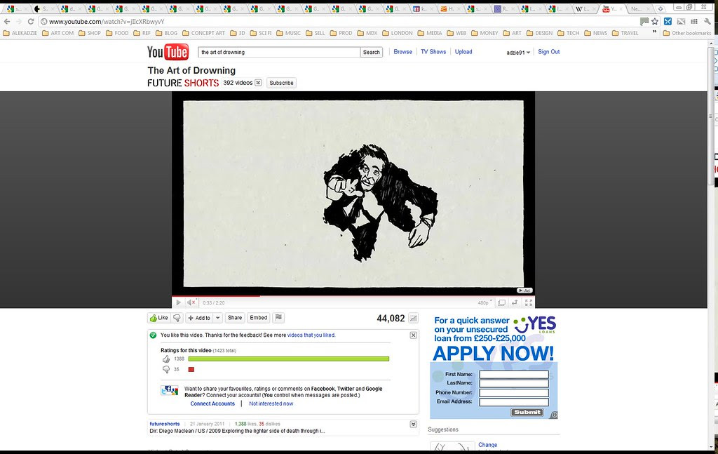This screenshot has width=718, height=454.
Task: Open the CONCEPT ART bookmarks folder
Action: point(204,33)
